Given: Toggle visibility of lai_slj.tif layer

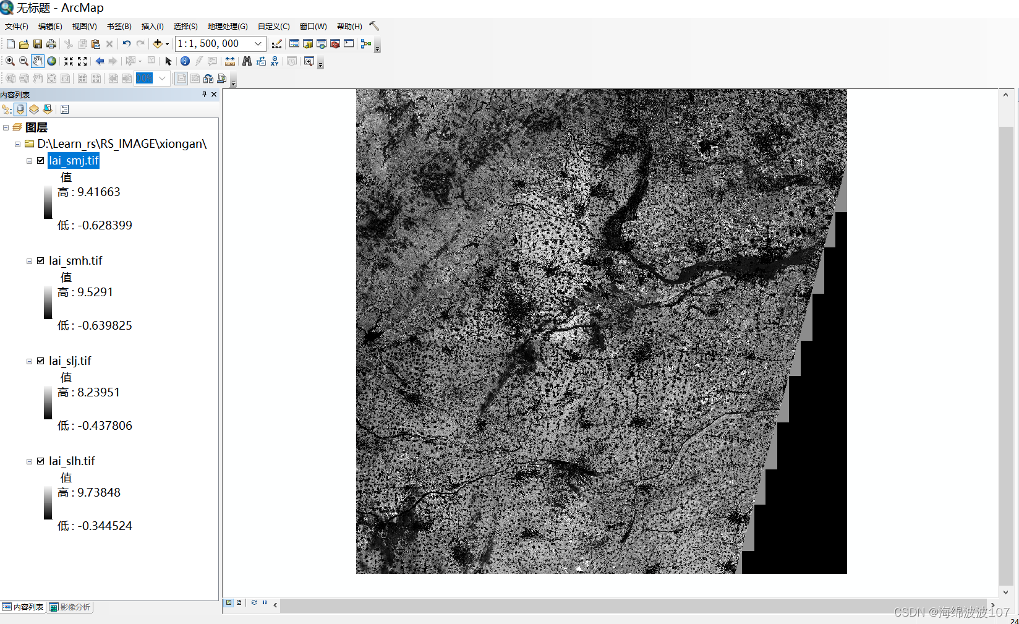Looking at the screenshot, I should coord(41,361).
